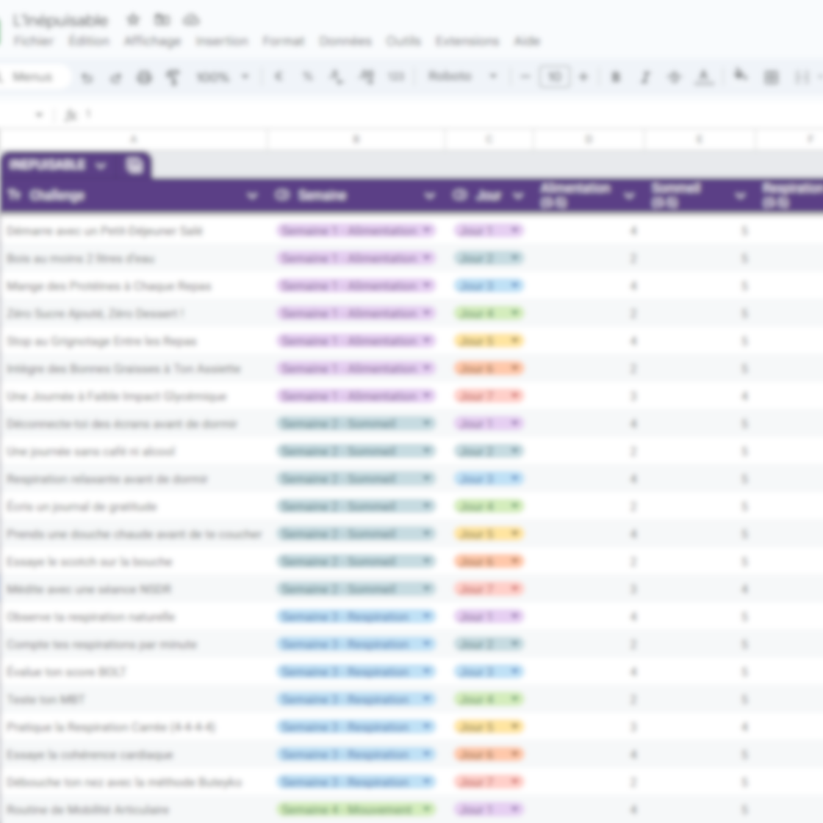The width and height of the screenshot is (823, 823).
Task: Toggle italic formatting
Action: pyautogui.click(x=645, y=77)
